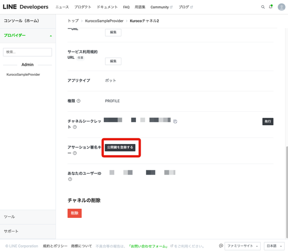
Task: Click the チャネルの削除 heading
Action: pyautogui.click(x=84, y=200)
